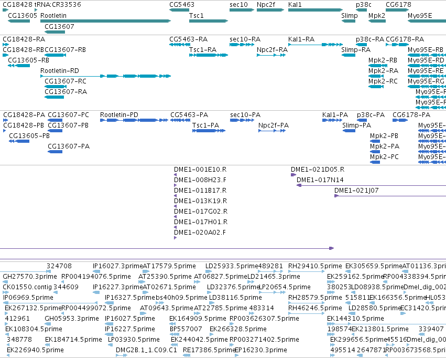Click EST label IP16327.5prime
446x358 pixels.
[x=130, y=298]
